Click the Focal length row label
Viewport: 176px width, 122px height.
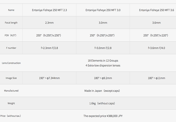(11, 23)
